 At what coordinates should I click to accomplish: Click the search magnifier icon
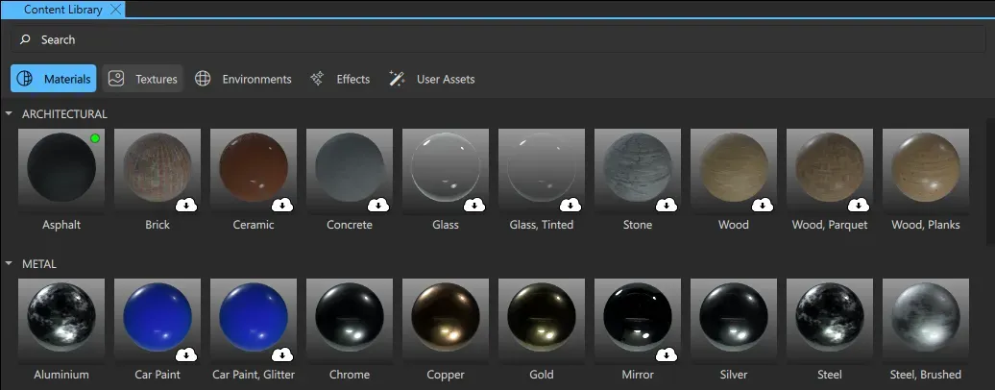(25, 39)
